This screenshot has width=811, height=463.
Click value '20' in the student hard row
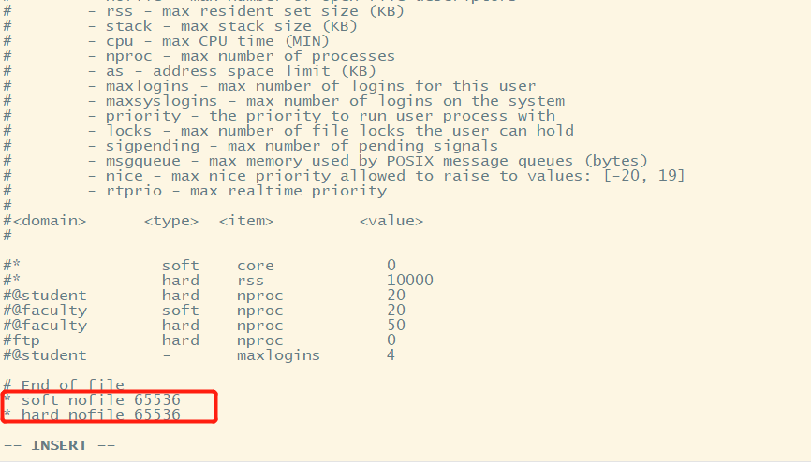click(x=396, y=296)
